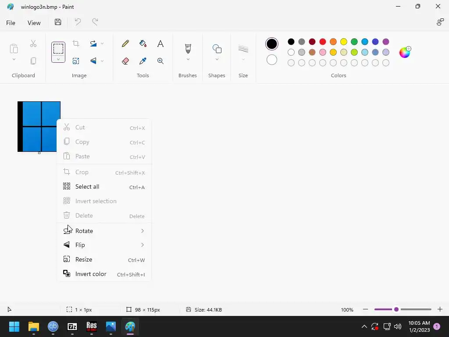This screenshot has height=337, width=449.
Task: Pick the red color swatch
Action: pos(322,42)
